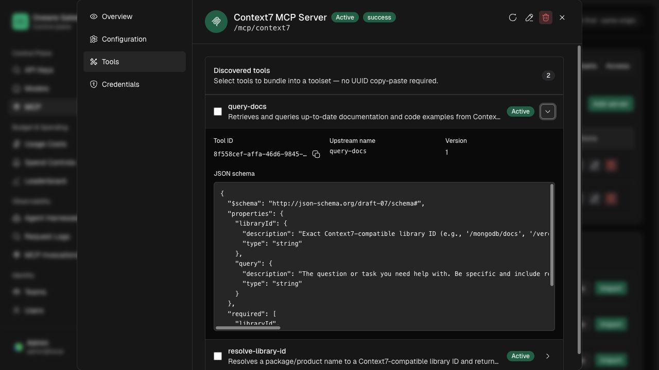Click the Credentials shield icon
Image resolution: width=659 pixels, height=370 pixels.
point(94,84)
